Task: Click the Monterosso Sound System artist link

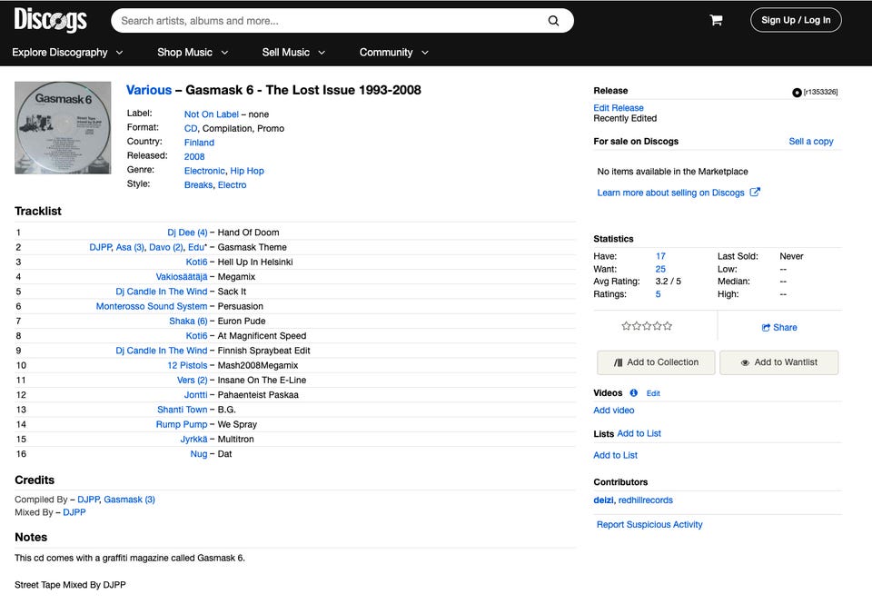Action: tap(152, 306)
